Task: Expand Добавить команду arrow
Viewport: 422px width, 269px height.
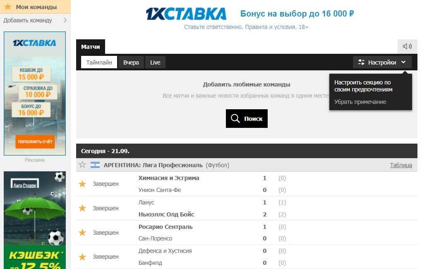Action: tap(65, 20)
